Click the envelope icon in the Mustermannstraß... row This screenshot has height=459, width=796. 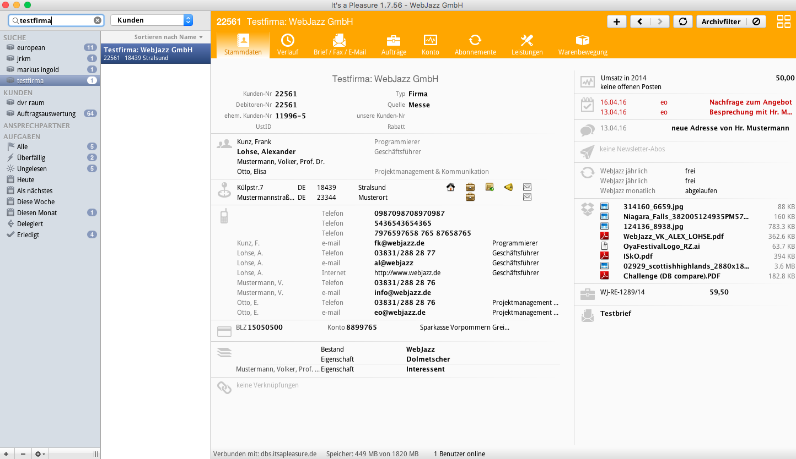coord(527,197)
